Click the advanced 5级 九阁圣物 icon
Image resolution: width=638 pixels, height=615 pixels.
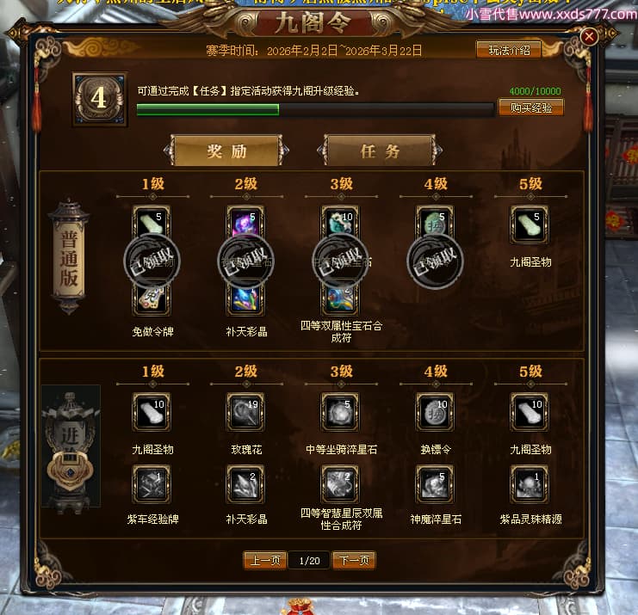click(530, 412)
